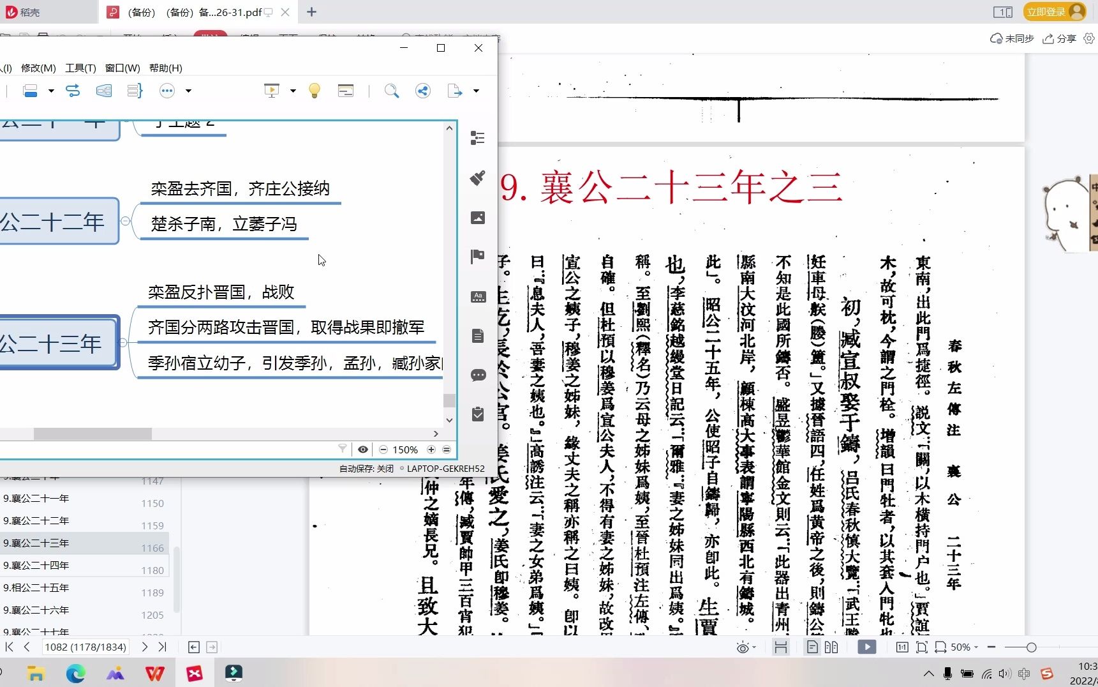Viewport: 1098px width, 687px height.
Task: Open the export dropdown arrow
Action: 476,91
